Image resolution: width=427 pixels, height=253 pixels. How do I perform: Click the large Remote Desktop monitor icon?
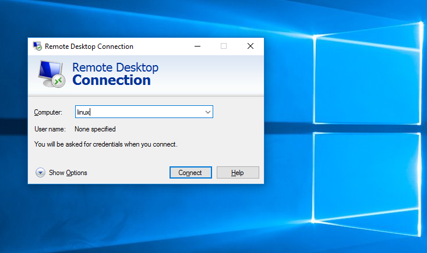[x=51, y=74]
